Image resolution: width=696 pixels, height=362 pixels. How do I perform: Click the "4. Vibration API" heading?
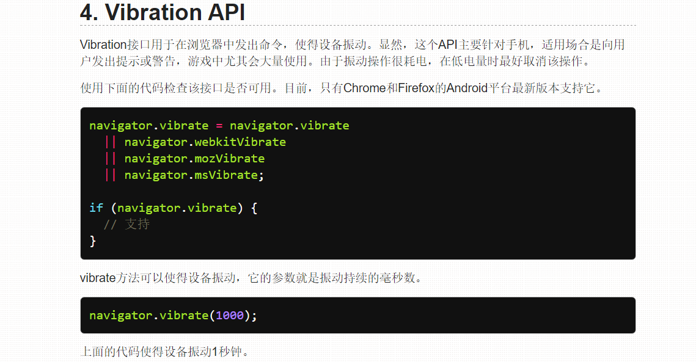[x=162, y=12]
